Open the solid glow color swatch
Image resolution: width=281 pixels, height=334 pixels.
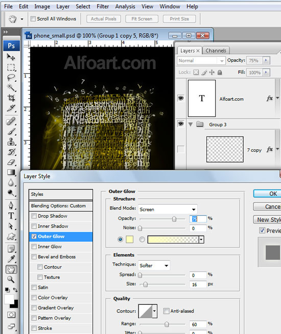[130, 239]
